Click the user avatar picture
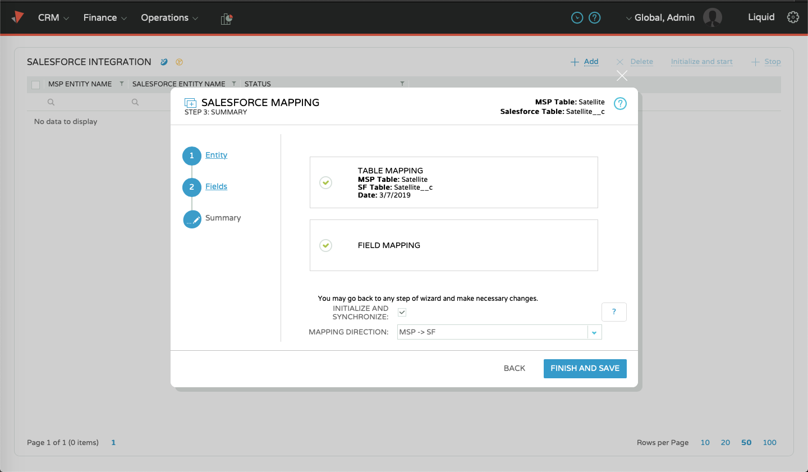 tap(713, 17)
